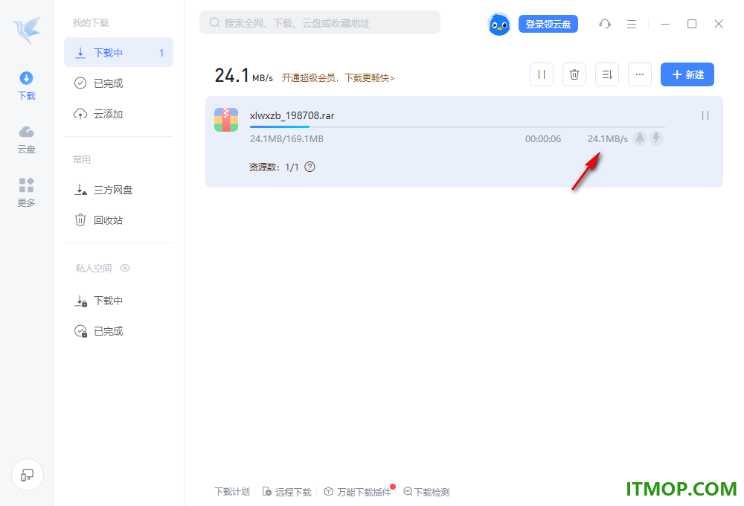Click the lightning speed-up icon
The width and height of the screenshot is (744, 506).
(x=656, y=138)
